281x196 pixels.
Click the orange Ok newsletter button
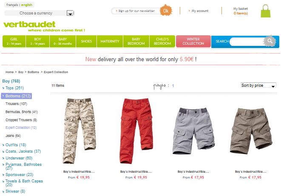(x=166, y=11)
